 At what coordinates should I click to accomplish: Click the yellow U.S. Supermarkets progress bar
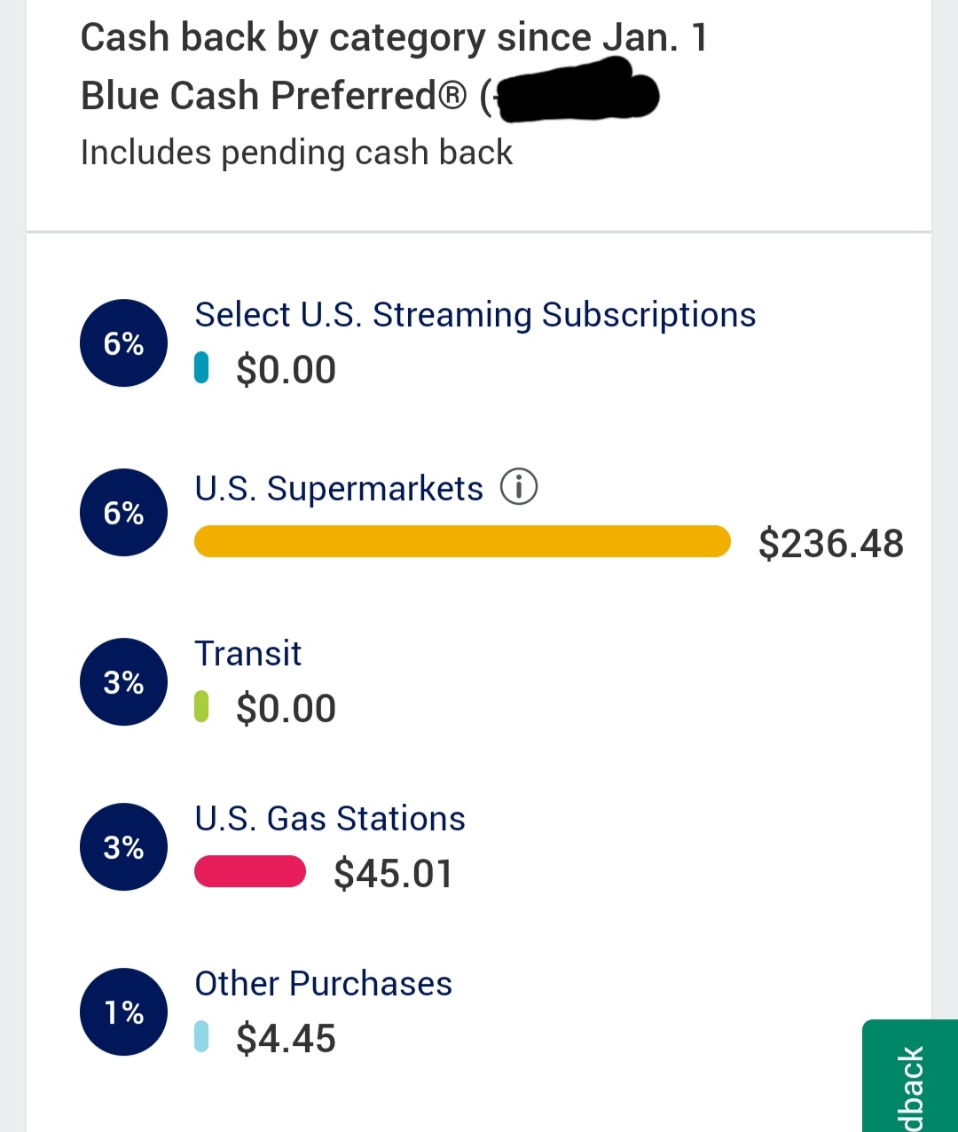tap(461, 542)
